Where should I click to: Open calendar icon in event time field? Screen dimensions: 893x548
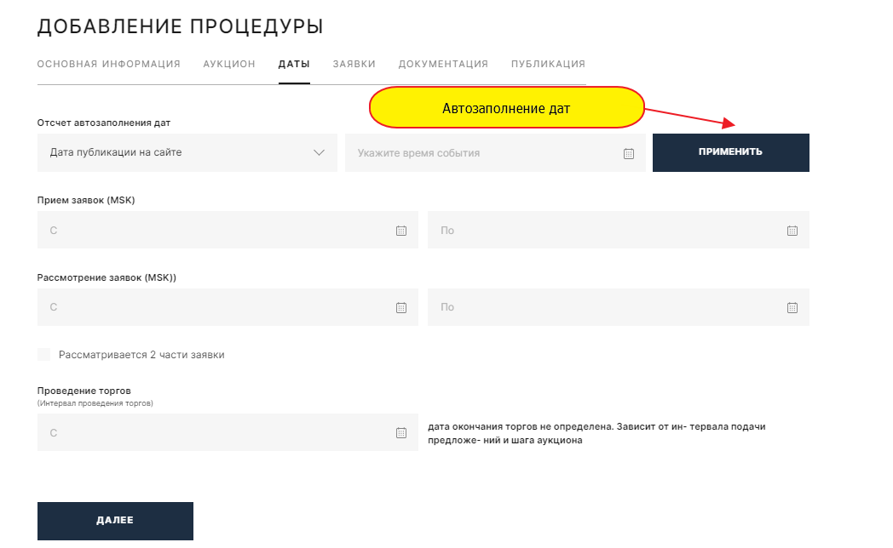tap(629, 153)
